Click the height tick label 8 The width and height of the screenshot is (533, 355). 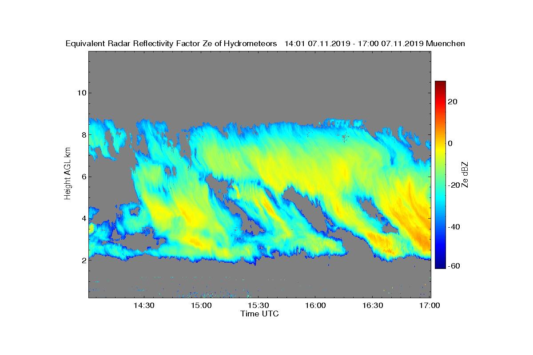click(x=83, y=134)
